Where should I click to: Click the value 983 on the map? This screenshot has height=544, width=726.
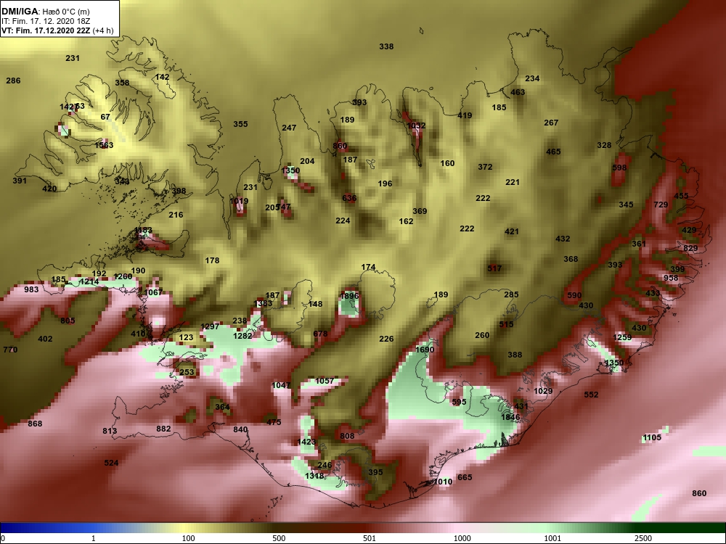coord(31,289)
